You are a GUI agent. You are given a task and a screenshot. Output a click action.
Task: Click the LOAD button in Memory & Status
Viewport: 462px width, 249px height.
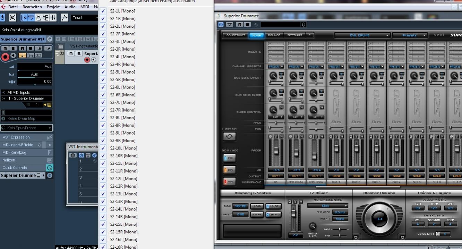point(257,206)
